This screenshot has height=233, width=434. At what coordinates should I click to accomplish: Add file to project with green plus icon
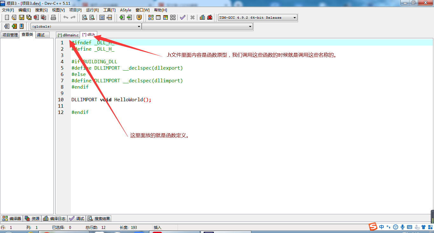coord(122,17)
